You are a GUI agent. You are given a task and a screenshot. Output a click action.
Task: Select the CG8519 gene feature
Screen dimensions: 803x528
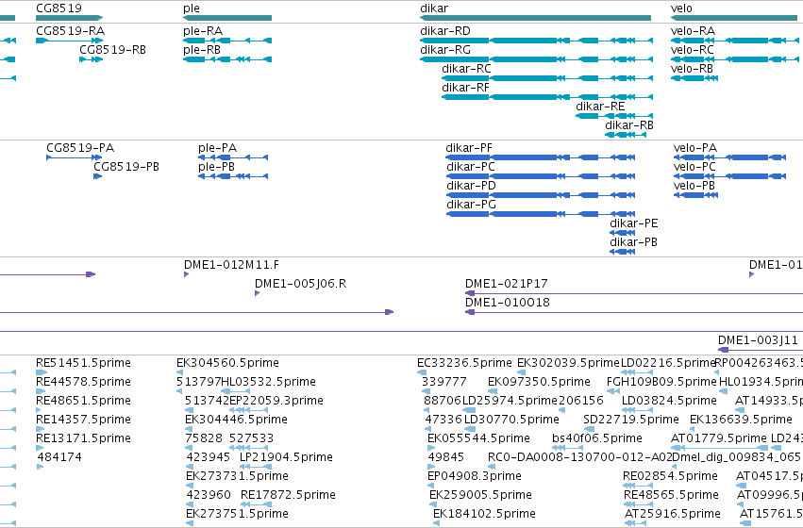tap(69, 18)
